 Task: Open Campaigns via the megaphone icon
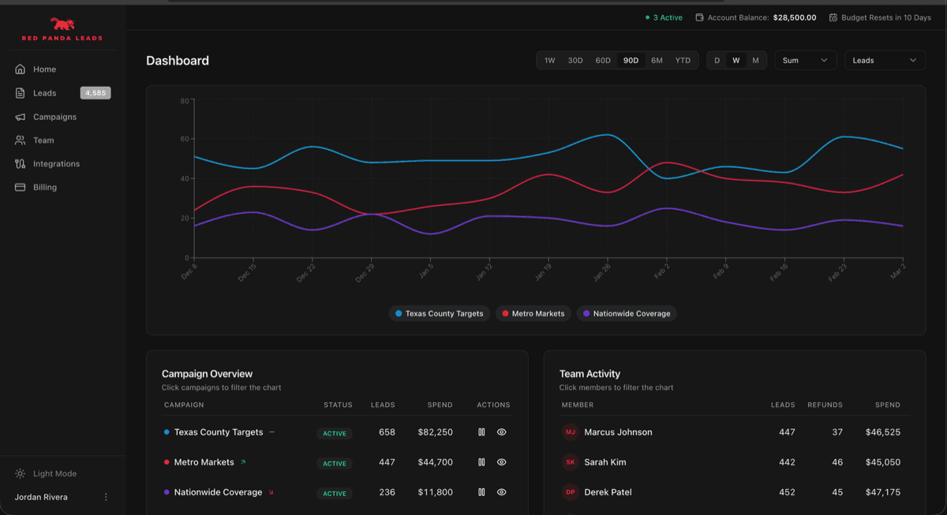pos(20,117)
